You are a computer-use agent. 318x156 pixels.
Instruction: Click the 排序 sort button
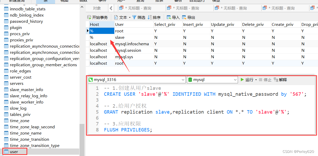(154, 17)
